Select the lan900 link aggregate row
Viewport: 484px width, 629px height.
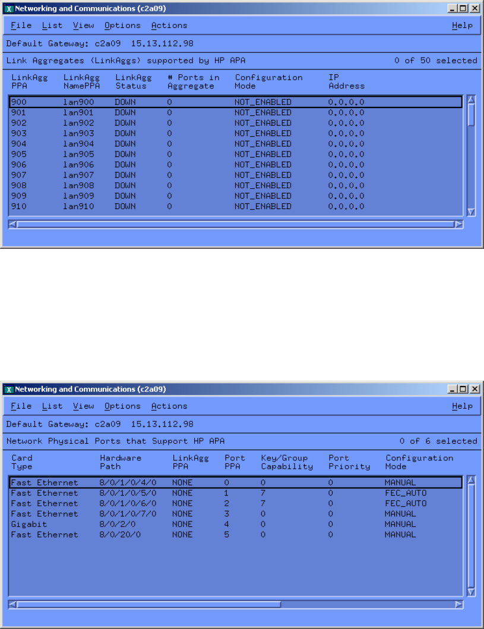[235, 102]
